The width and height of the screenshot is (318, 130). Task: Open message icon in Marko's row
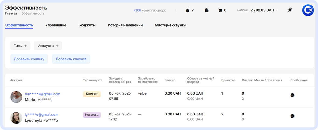[x=292, y=95]
